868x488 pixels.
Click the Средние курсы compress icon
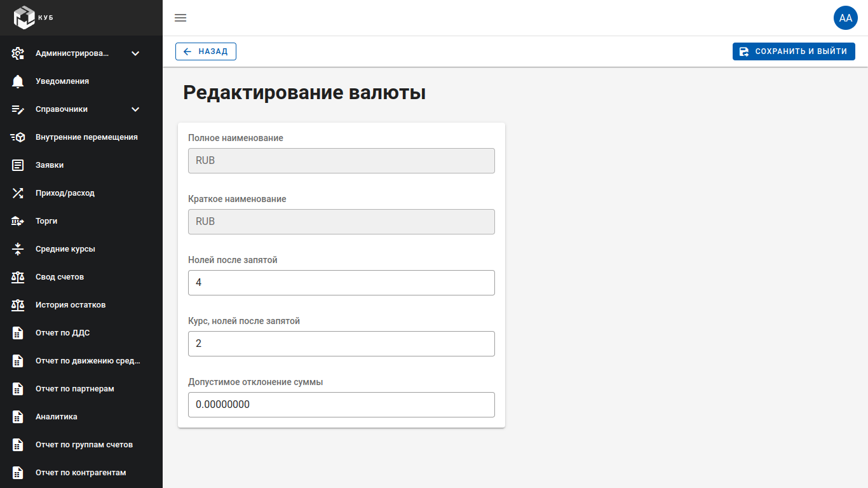(x=18, y=249)
